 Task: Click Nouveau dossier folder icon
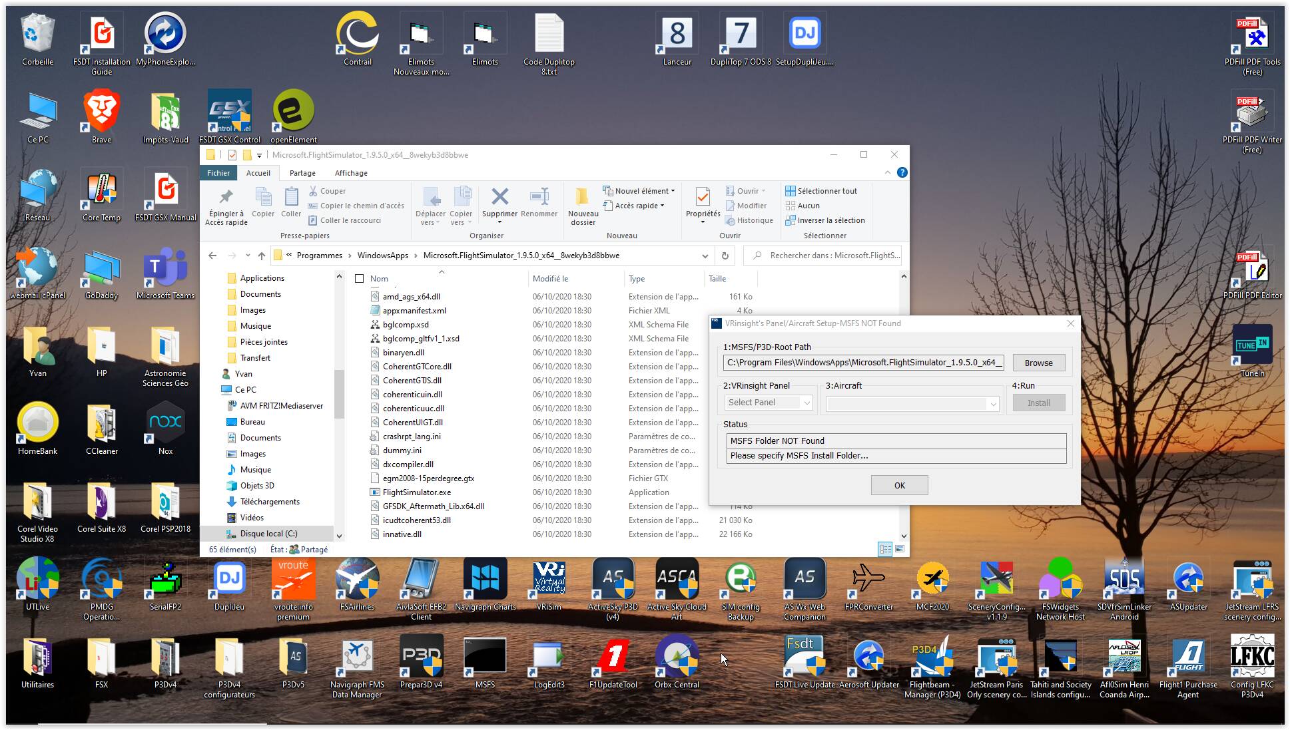[582, 197]
